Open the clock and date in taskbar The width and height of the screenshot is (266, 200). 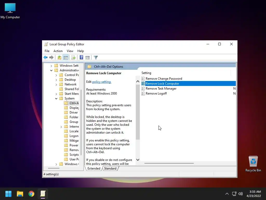(254, 194)
